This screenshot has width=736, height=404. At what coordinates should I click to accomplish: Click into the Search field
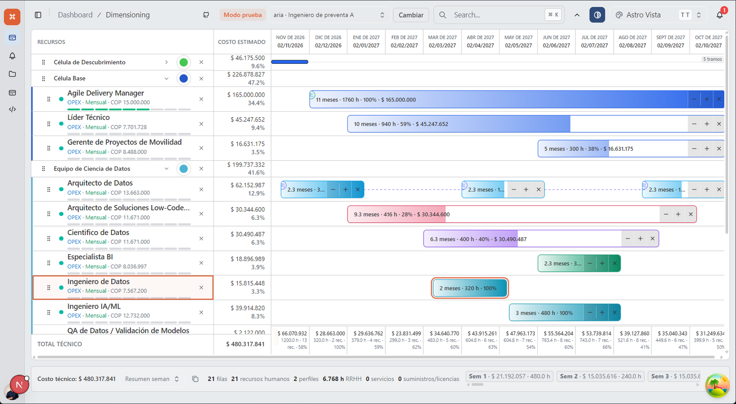click(x=499, y=15)
